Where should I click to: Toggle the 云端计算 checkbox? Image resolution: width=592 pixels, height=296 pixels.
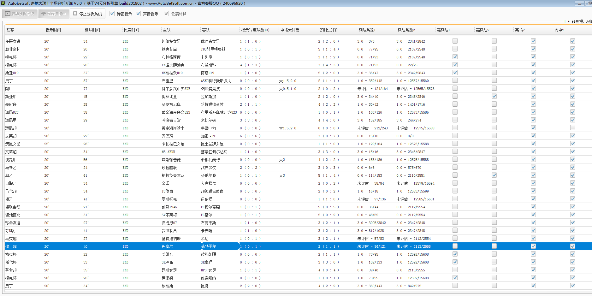click(166, 14)
